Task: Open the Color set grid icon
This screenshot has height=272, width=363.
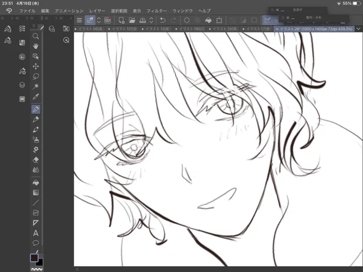Action: pos(22,43)
